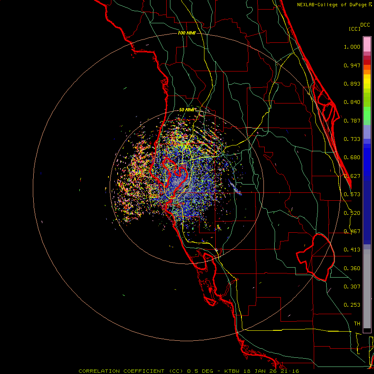Pick the orange segment of the color bar
374x374 pixels.
367,72
